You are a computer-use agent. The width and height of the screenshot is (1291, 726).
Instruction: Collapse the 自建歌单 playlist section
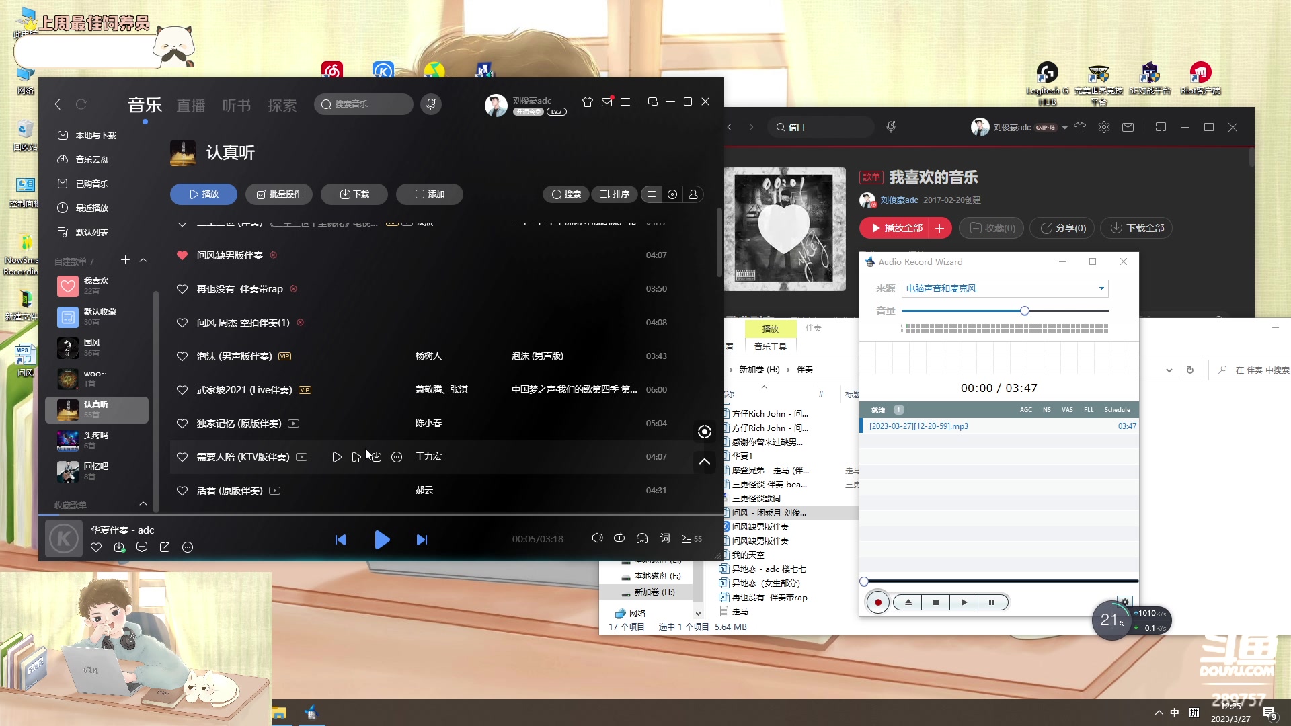143,260
